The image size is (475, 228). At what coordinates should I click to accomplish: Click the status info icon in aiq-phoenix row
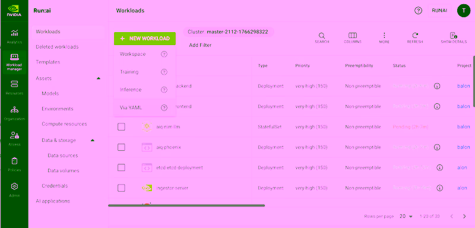point(437,147)
